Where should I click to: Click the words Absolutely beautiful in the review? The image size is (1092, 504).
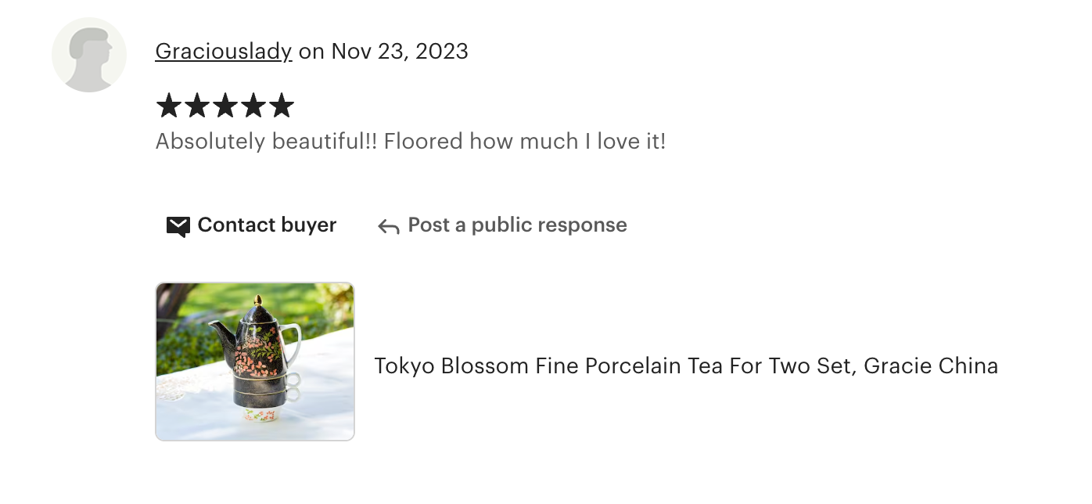tap(266, 142)
